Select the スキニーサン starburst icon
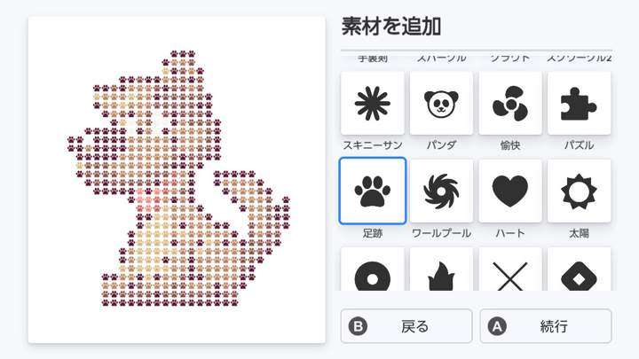 pos(373,104)
